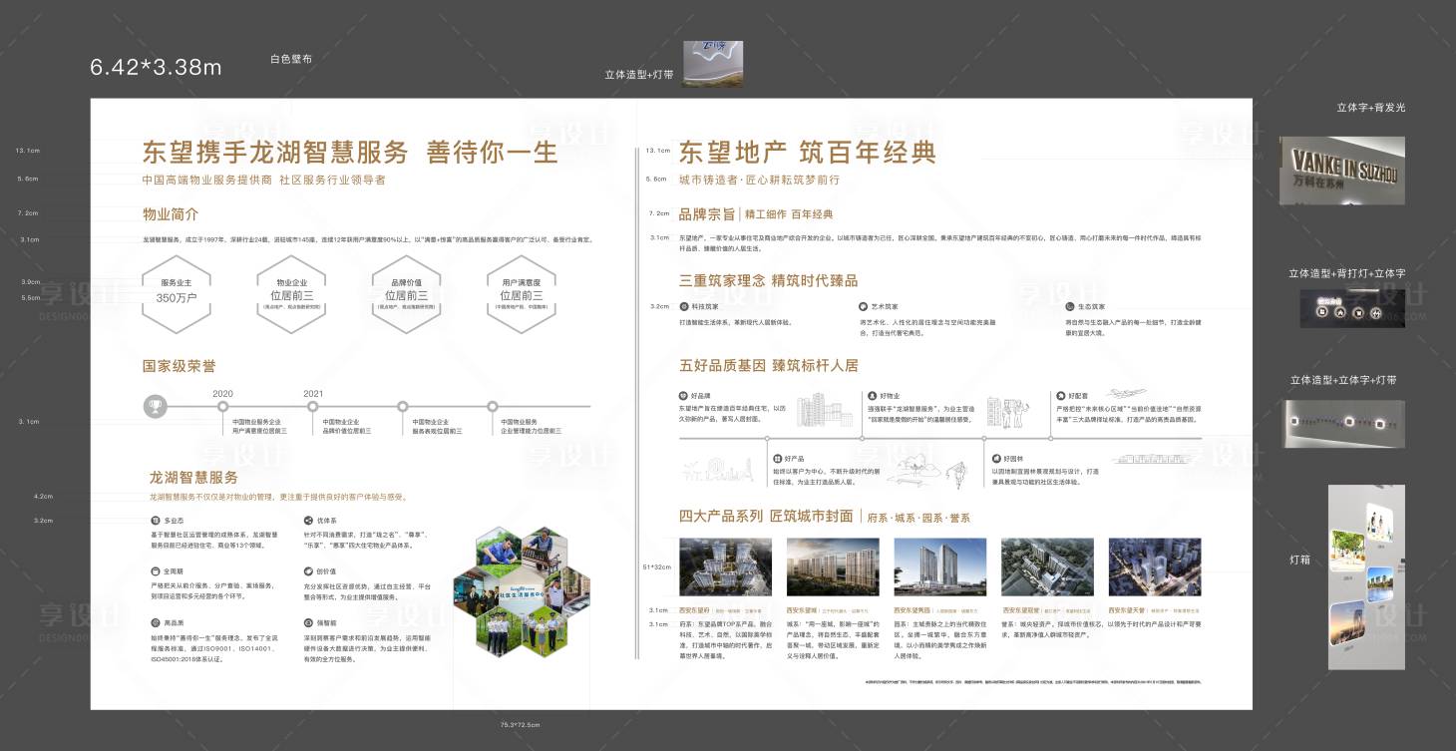Click the icon beside 好物业
Screen dimensions: 1456x751
point(872,396)
